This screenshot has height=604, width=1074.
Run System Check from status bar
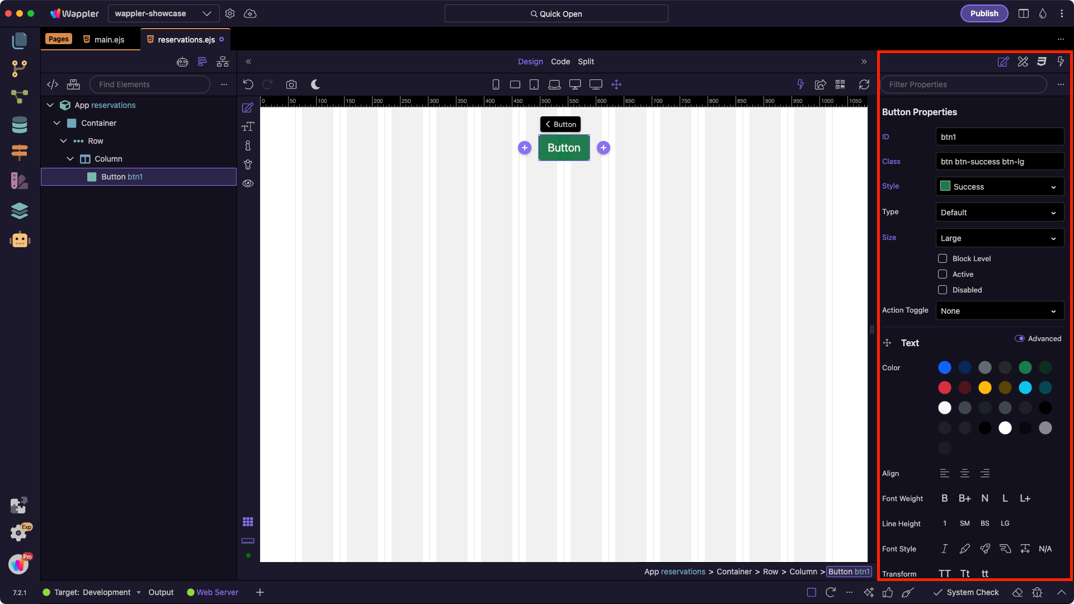pyautogui.click(x=966, y=592)
